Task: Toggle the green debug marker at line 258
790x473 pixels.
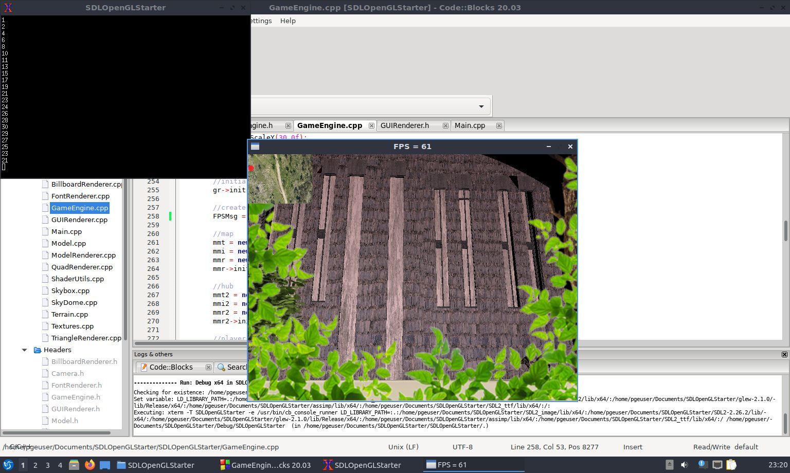Action: tap(170, 216)
